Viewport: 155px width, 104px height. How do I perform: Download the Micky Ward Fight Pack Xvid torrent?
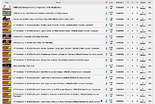tap(106, 66)
